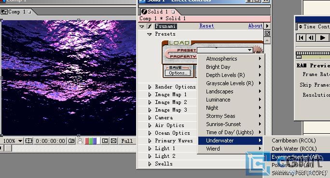Open the Stormy Seas preset submenu
The height and width of the screenshot is (178, 330).
tap(231, 116)
